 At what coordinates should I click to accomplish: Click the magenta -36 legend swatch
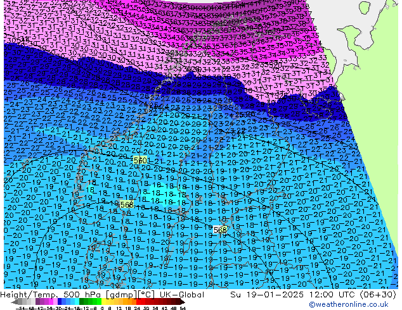(x=51, y=302)
